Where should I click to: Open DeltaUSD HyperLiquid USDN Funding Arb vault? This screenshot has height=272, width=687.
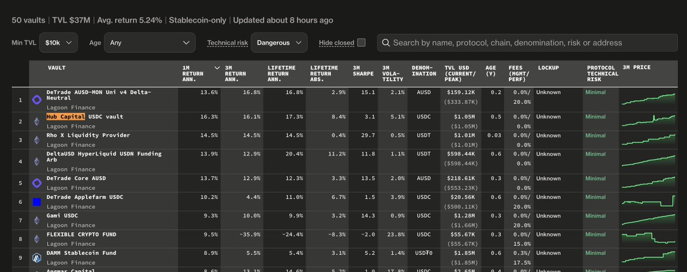click(104, 157)
